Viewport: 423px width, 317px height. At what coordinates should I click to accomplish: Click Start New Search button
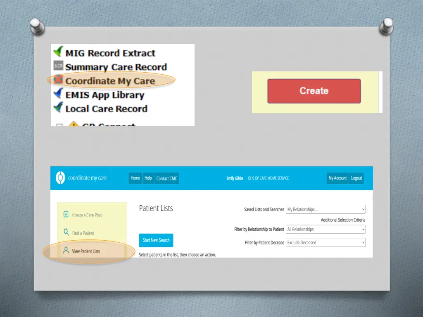pyautogui.click(x=156, y=240)
